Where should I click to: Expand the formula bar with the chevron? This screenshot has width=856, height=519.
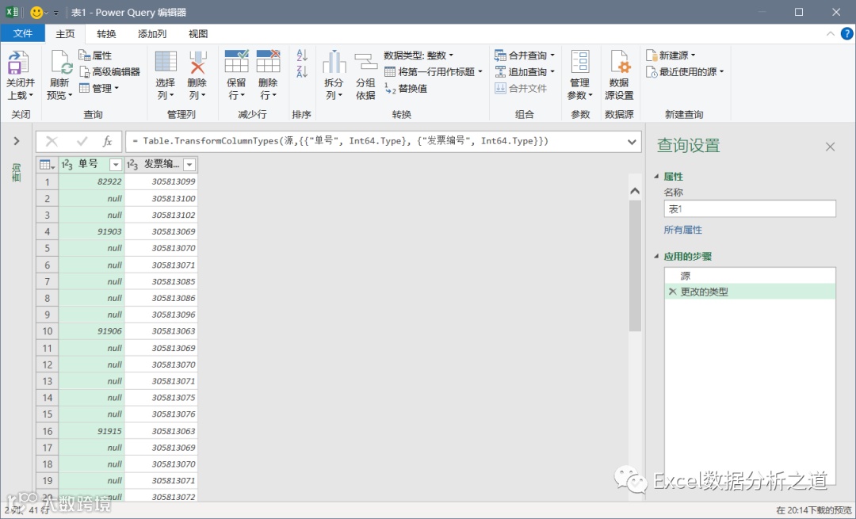click(x=632, y=142)
